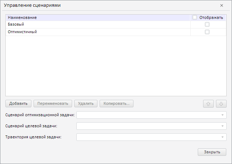Click the Переименовать button

click(x=53, y=104)
